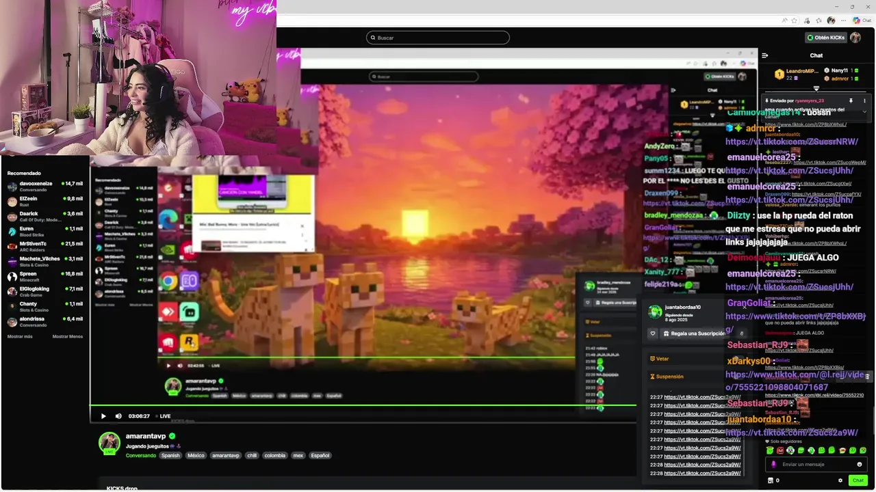Click the clown emote in quick bar
This screenshot has width=876, height=492.
(x=790, y=450)
